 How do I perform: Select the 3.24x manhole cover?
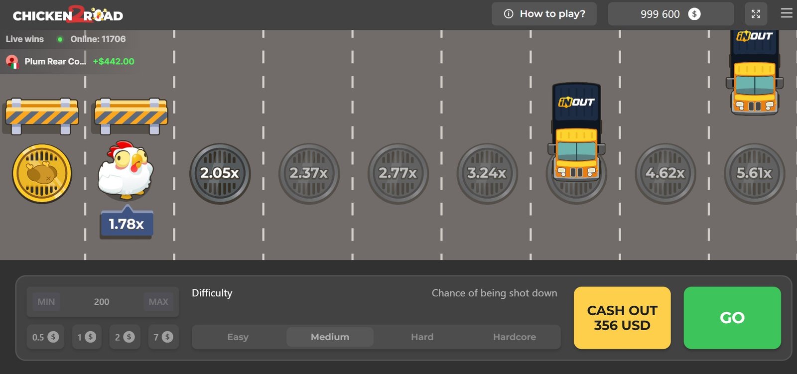[487, 173]
